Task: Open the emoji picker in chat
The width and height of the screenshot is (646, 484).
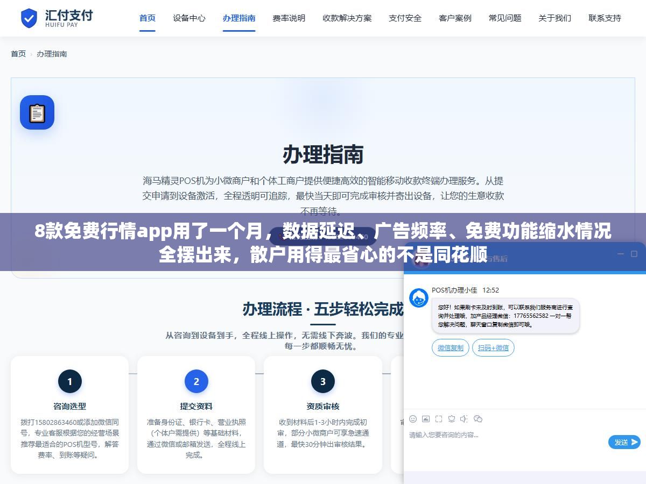Action: coord(413,419)
